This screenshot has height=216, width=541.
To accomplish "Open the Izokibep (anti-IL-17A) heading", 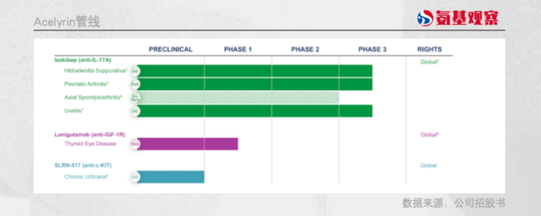I will pyautogui.click(x=83, y=60).
